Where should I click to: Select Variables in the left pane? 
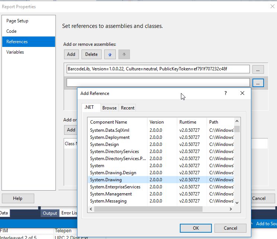click(15, 52)
